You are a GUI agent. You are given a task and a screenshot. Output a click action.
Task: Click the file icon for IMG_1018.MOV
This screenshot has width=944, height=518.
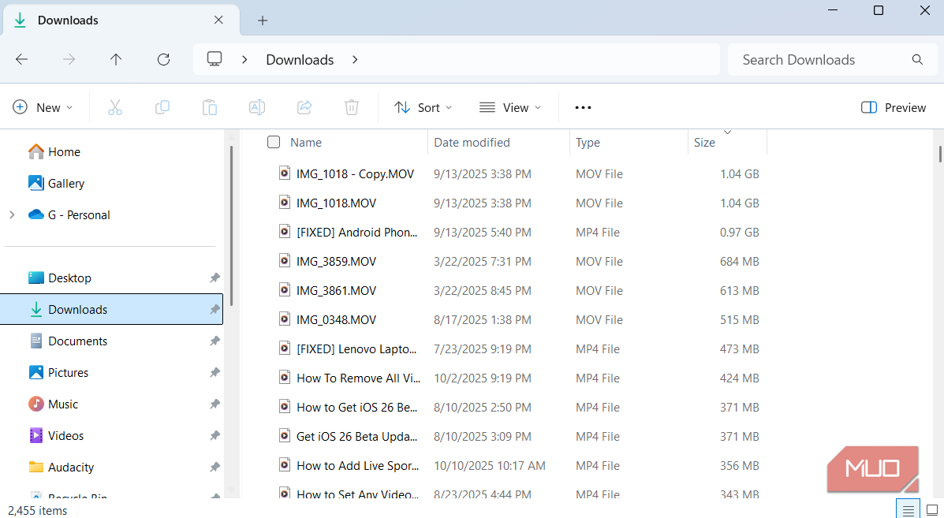[285, 203]
